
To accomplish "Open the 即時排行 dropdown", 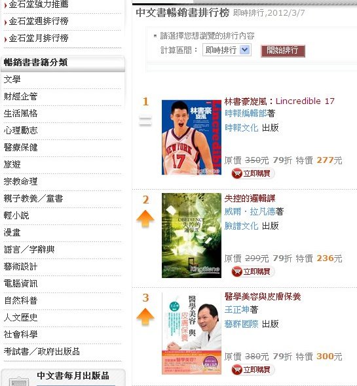I will pos(227,50).
